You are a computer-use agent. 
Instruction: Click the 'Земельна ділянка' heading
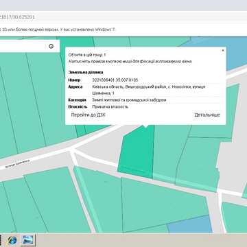[x=86, y=72]
